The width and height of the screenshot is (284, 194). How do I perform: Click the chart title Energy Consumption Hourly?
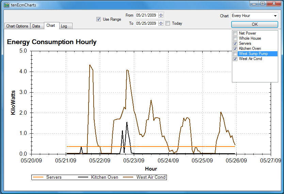52,42
